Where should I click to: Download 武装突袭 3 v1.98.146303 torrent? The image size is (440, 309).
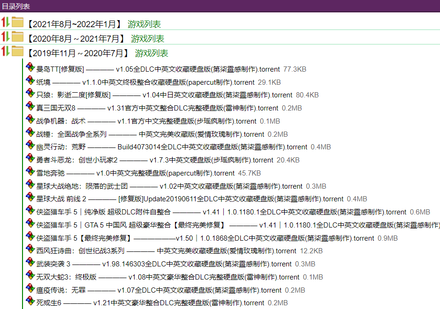tap(164, 264)
